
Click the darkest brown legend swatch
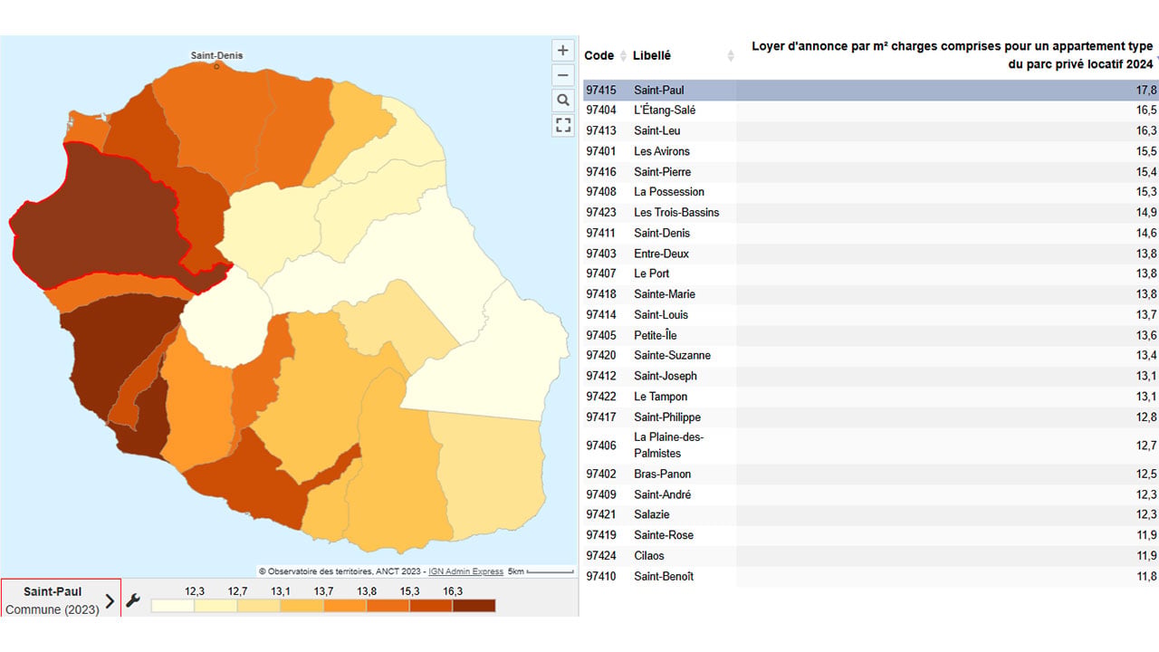point(474,606)
